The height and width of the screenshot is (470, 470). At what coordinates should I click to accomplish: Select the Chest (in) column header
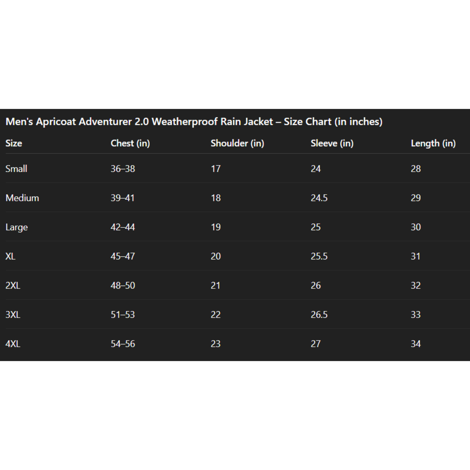point(130,143)
